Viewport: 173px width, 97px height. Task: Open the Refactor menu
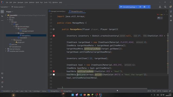32,2
